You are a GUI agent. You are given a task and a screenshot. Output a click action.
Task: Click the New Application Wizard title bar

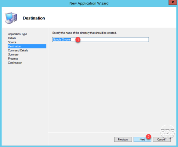[89, 3]
